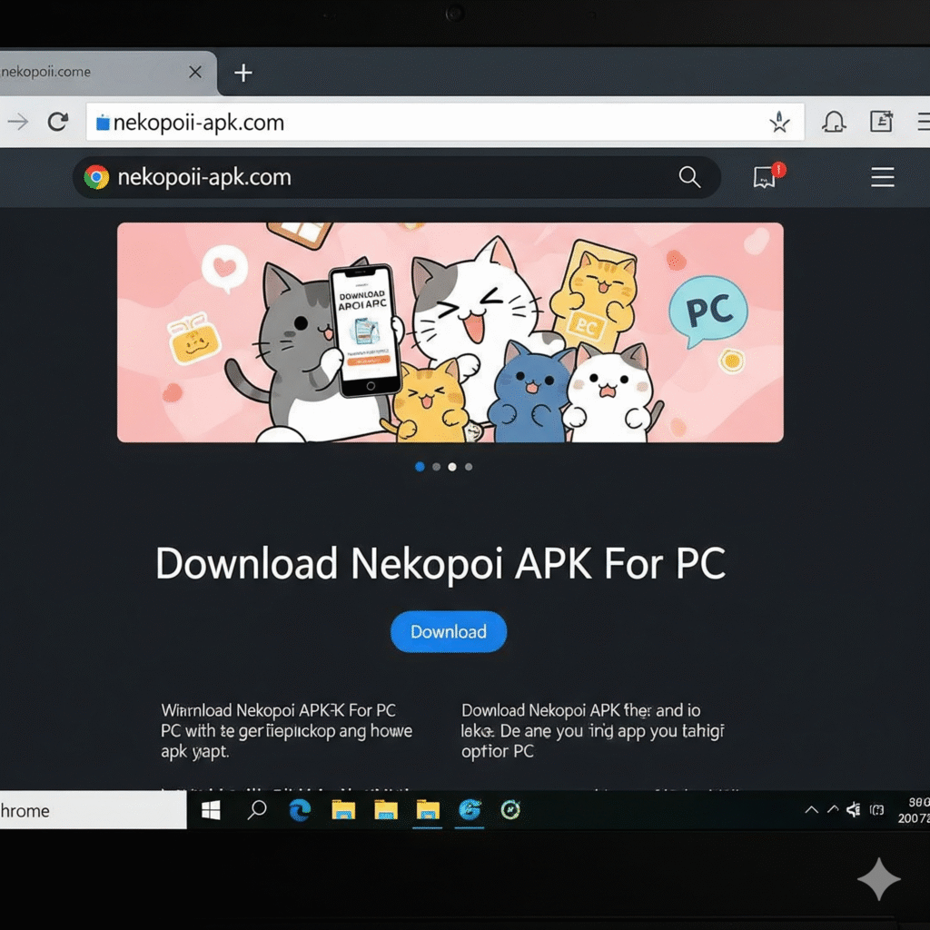
Task: Open Microsoft Edge from the taskbar
Action: [x=300, y=809]
